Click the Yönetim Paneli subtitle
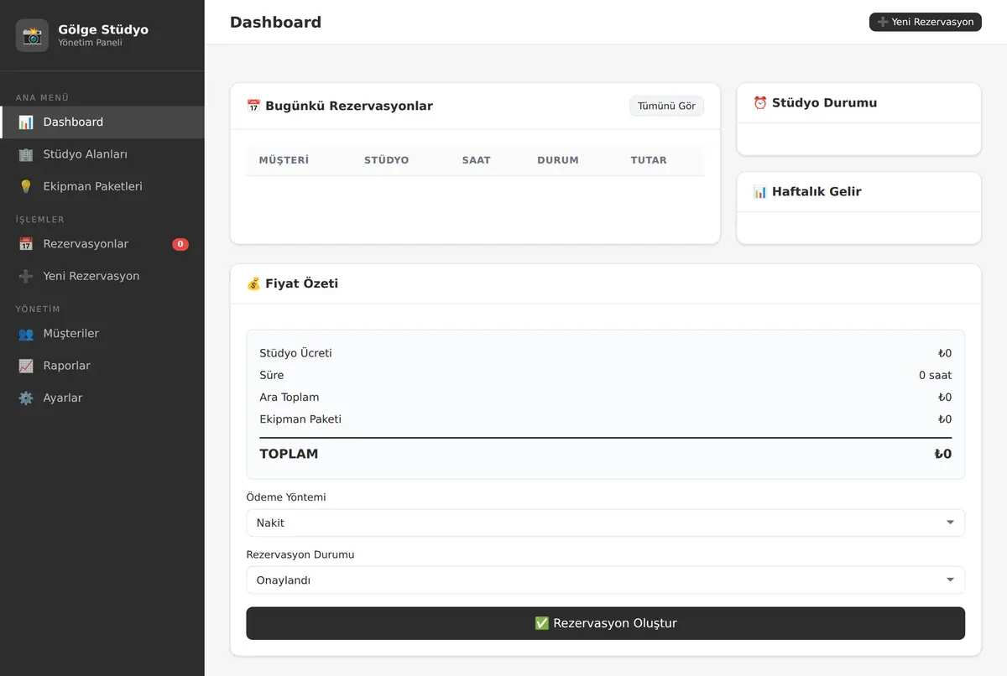The width and height of the screenshot is (1007, 676). [90, 43]
